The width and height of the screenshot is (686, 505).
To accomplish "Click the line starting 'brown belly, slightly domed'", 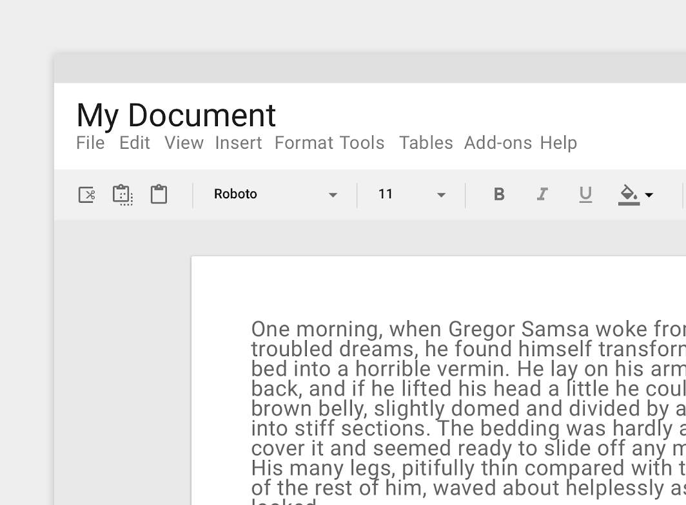I will coord(469,408).
